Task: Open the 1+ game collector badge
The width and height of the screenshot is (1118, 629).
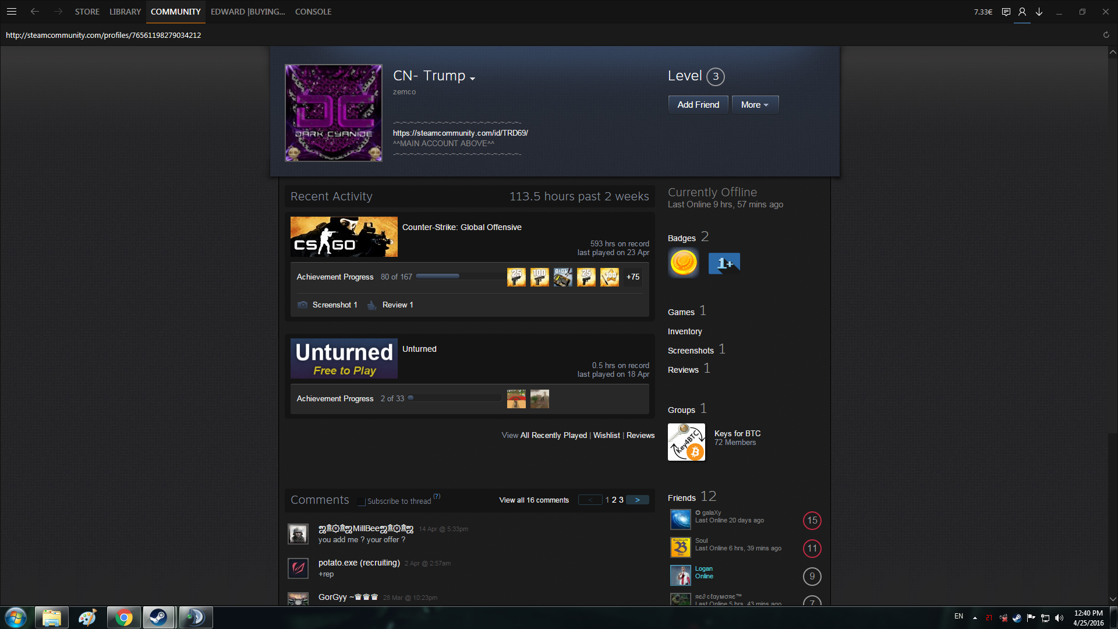Action: pyautogui.click(x=724, y=263)
